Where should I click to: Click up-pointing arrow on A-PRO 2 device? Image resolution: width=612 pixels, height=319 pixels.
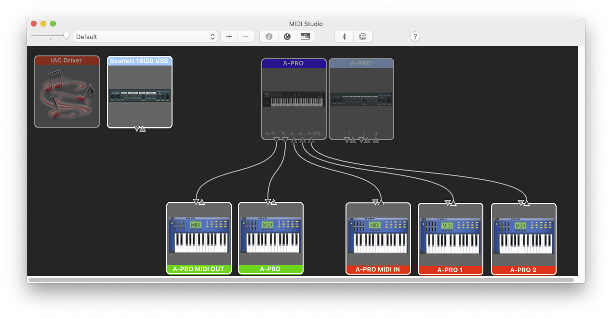[527, 203]
